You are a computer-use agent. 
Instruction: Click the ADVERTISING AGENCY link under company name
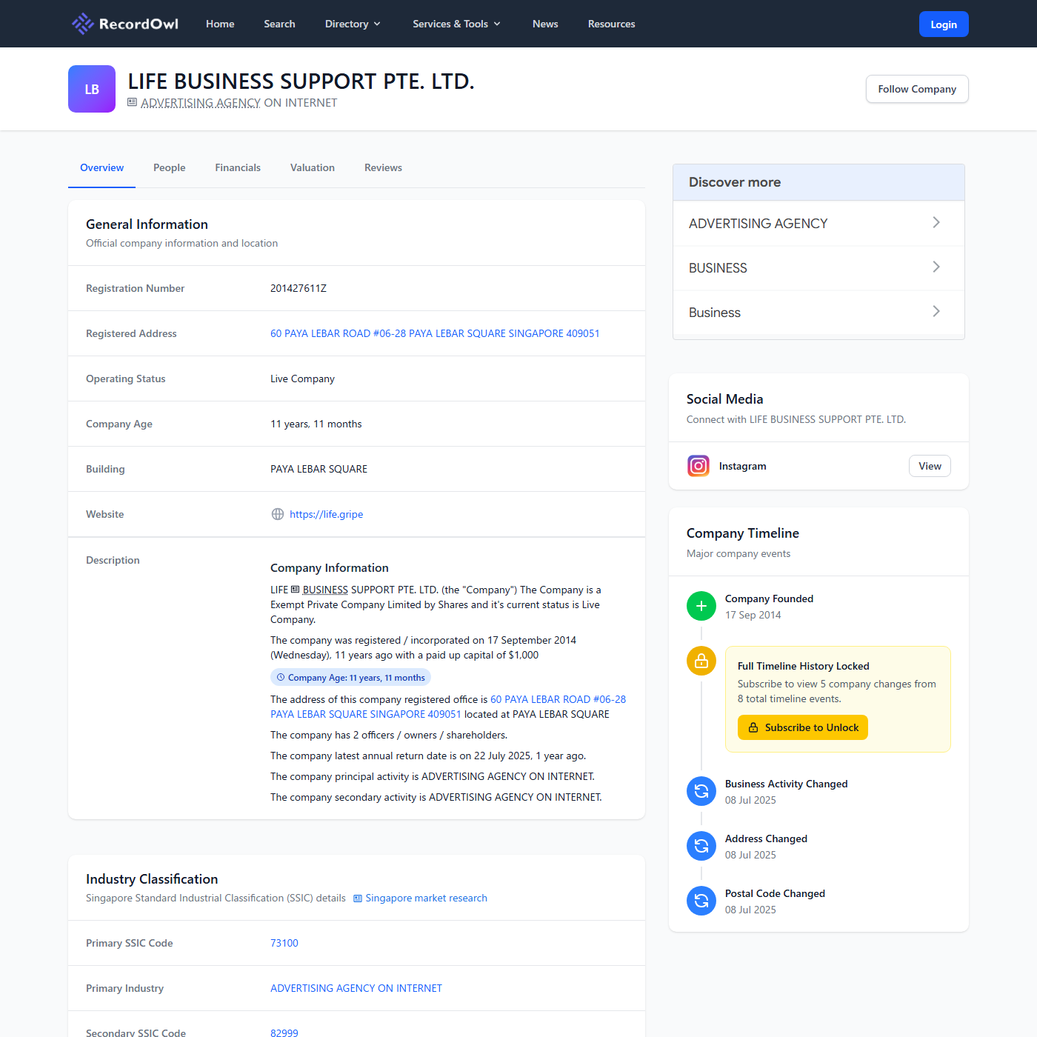pos(201,102)
